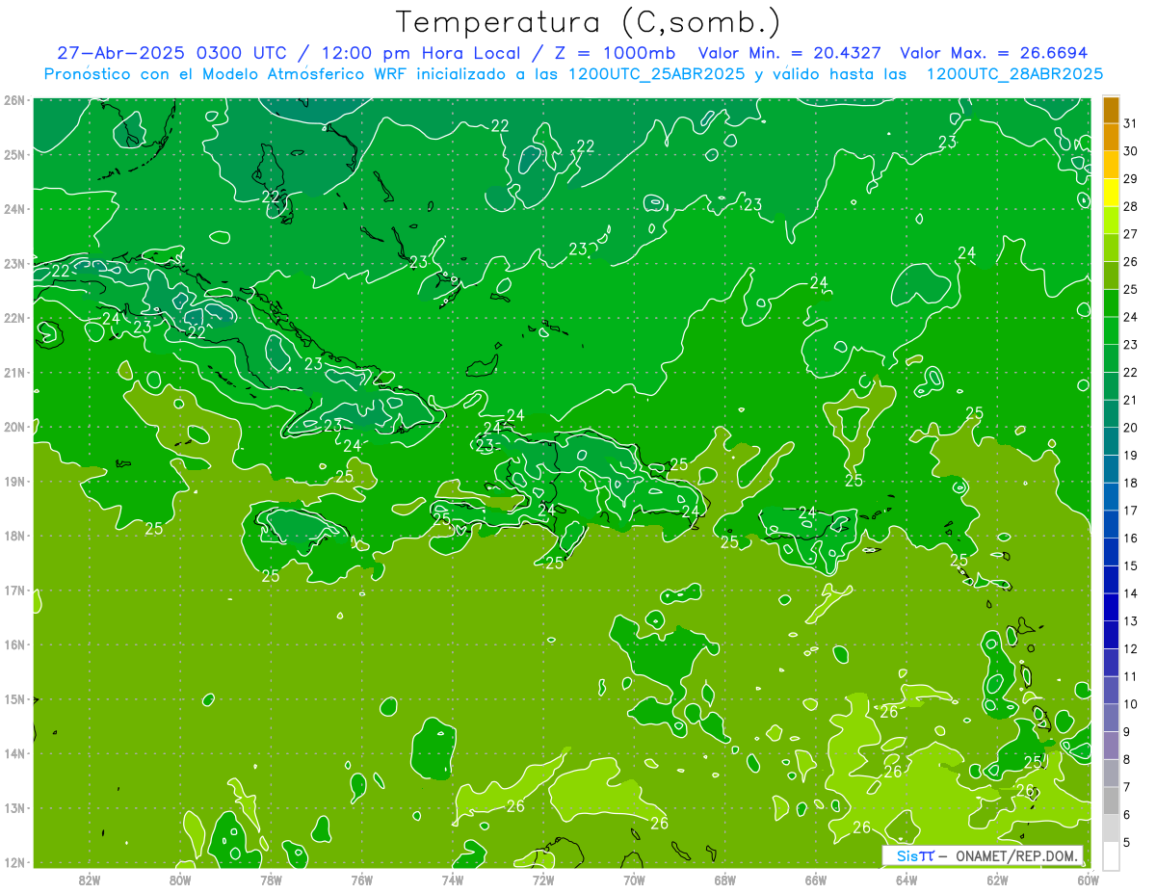Click the color scale value "13"
The image size is (1156, 893).
(x=1131, y=621)
